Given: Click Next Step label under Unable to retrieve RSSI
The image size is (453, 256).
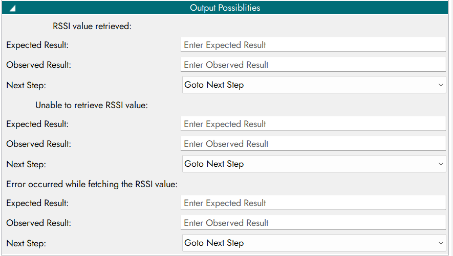Looking at the screenshot, I should [26, 164].
